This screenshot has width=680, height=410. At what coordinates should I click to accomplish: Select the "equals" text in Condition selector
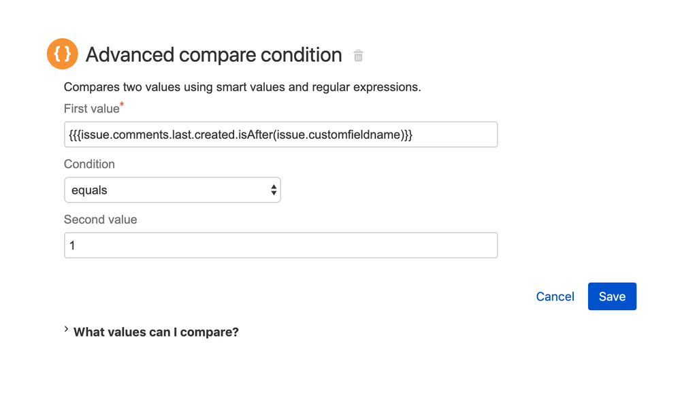point(89,190)
